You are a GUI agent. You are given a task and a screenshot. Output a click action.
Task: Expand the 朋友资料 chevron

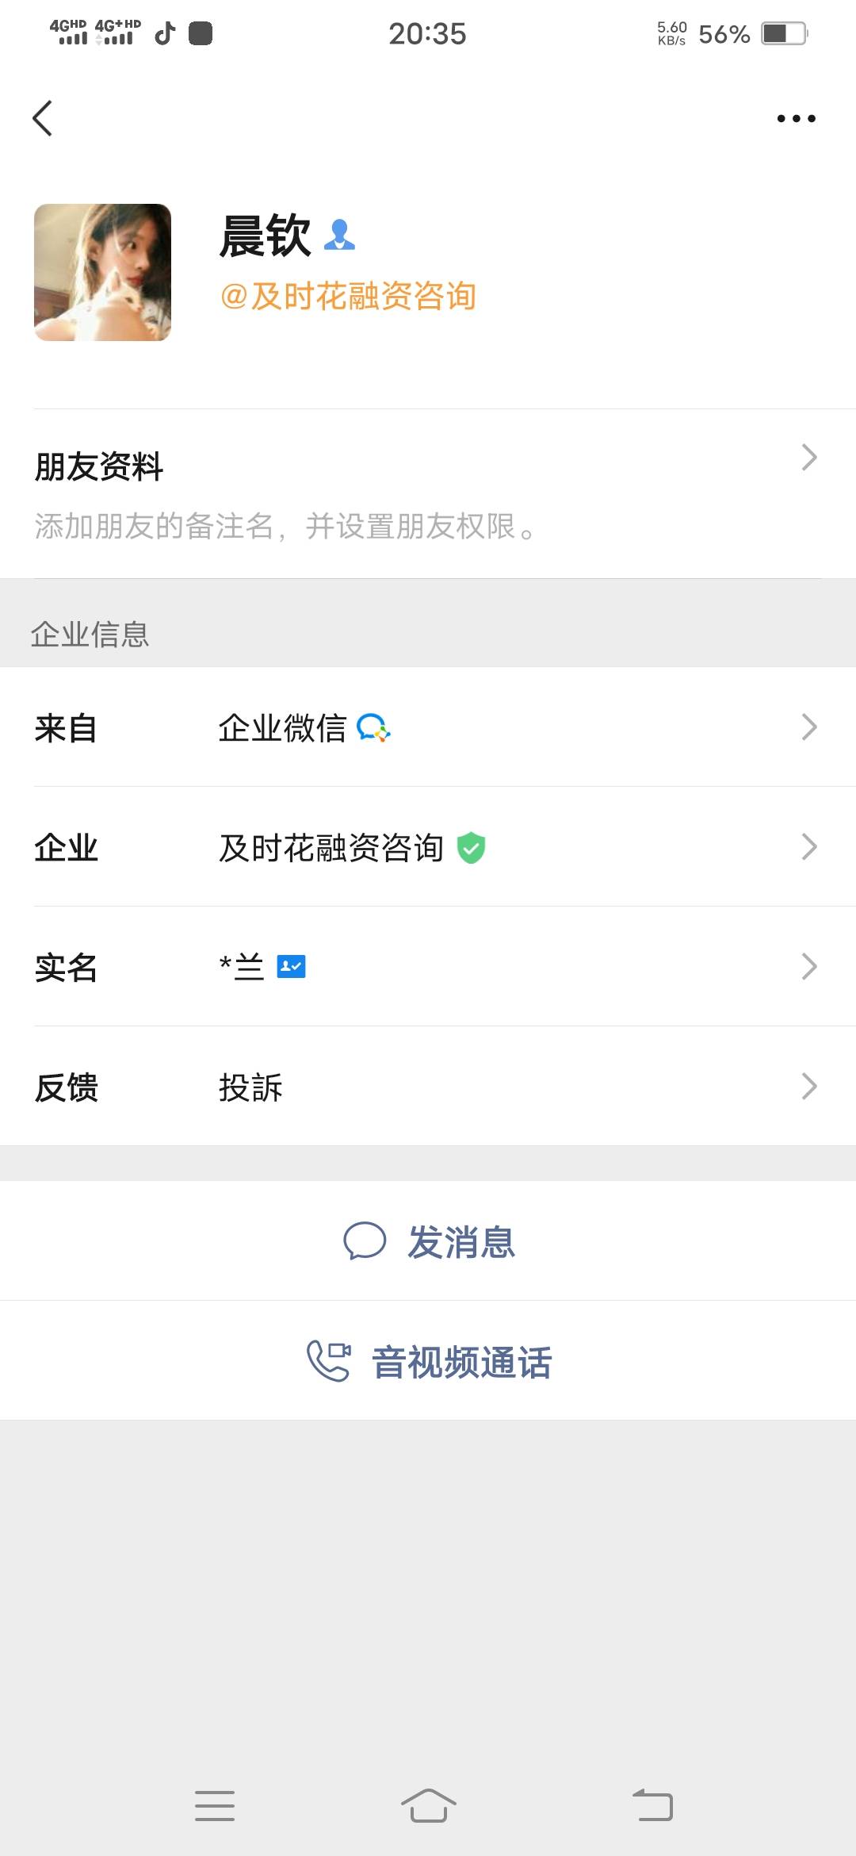(x=808, y=458)
